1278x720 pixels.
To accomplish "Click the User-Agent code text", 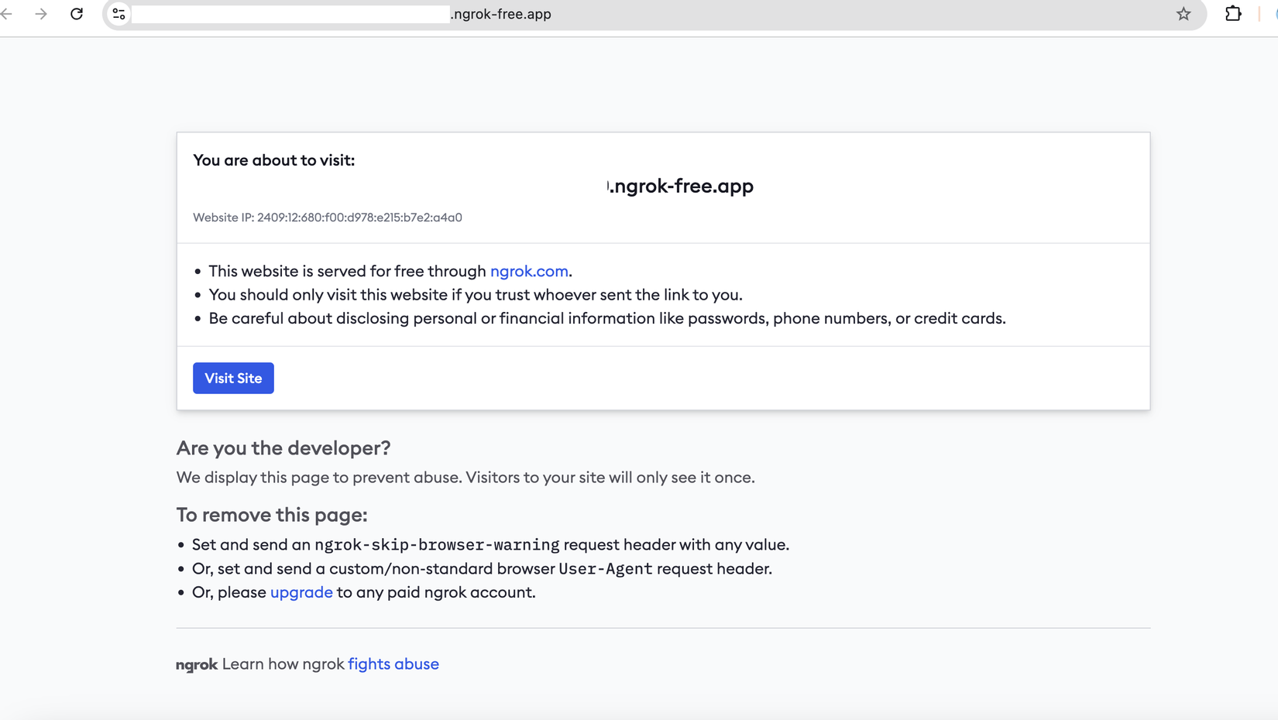I will coord(606,569).
